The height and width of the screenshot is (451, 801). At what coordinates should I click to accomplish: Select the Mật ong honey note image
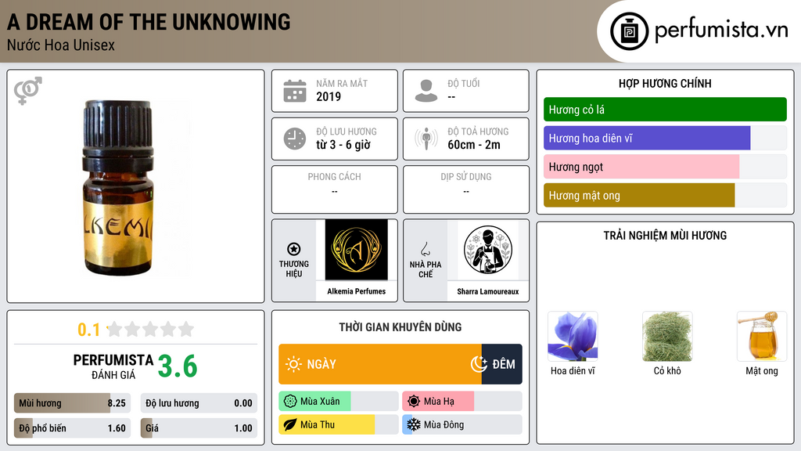[762, 337]
